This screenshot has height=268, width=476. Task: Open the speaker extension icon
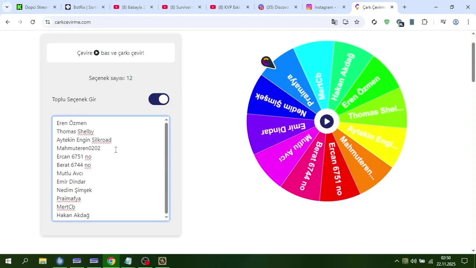tap(412, 22)
